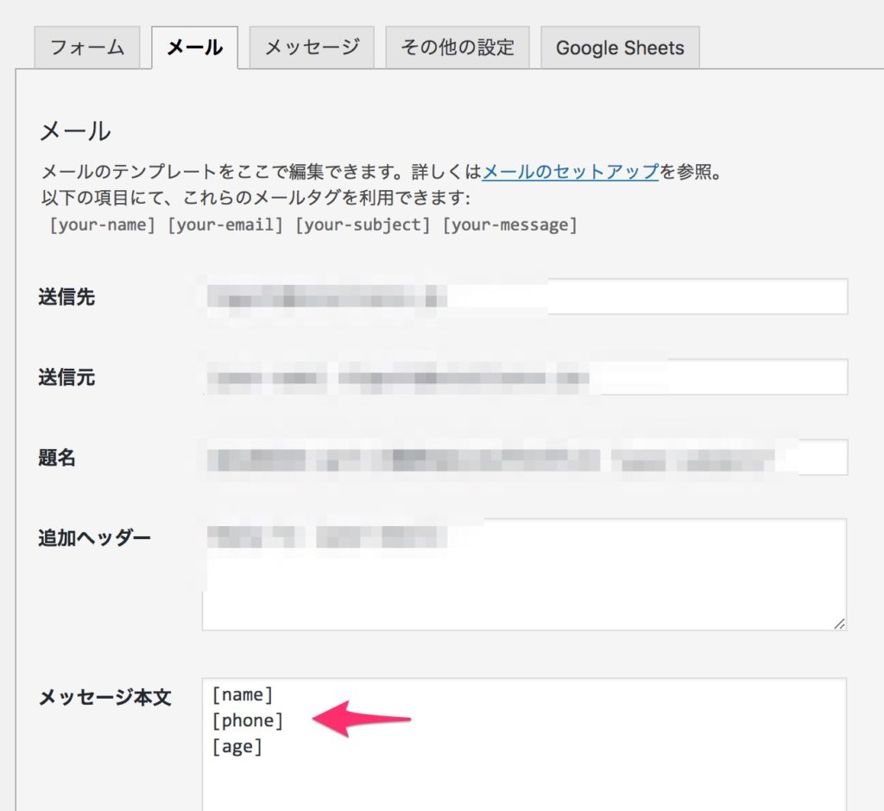The image size is (884, 811).
Task: Select the メール tab
Action: pos(194,47)
